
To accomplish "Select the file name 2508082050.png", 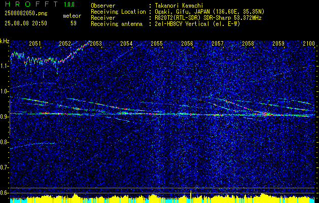I will [x=26, y=14].
